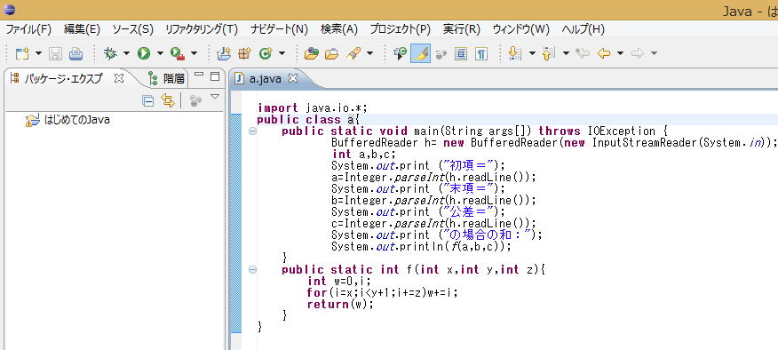Click the New wizard icon
778x350 pixels.
click(22, 53)
